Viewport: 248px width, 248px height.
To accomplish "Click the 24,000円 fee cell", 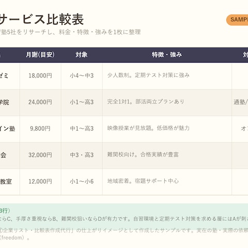I will click(40, 102).
